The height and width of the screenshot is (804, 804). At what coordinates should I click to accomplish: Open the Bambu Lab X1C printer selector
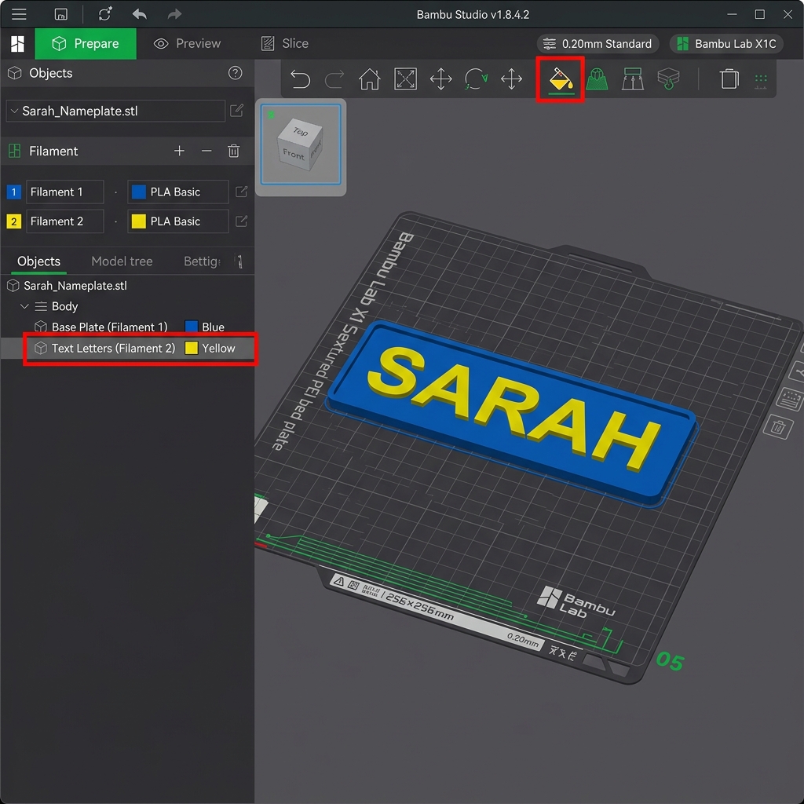coord(726,44)
